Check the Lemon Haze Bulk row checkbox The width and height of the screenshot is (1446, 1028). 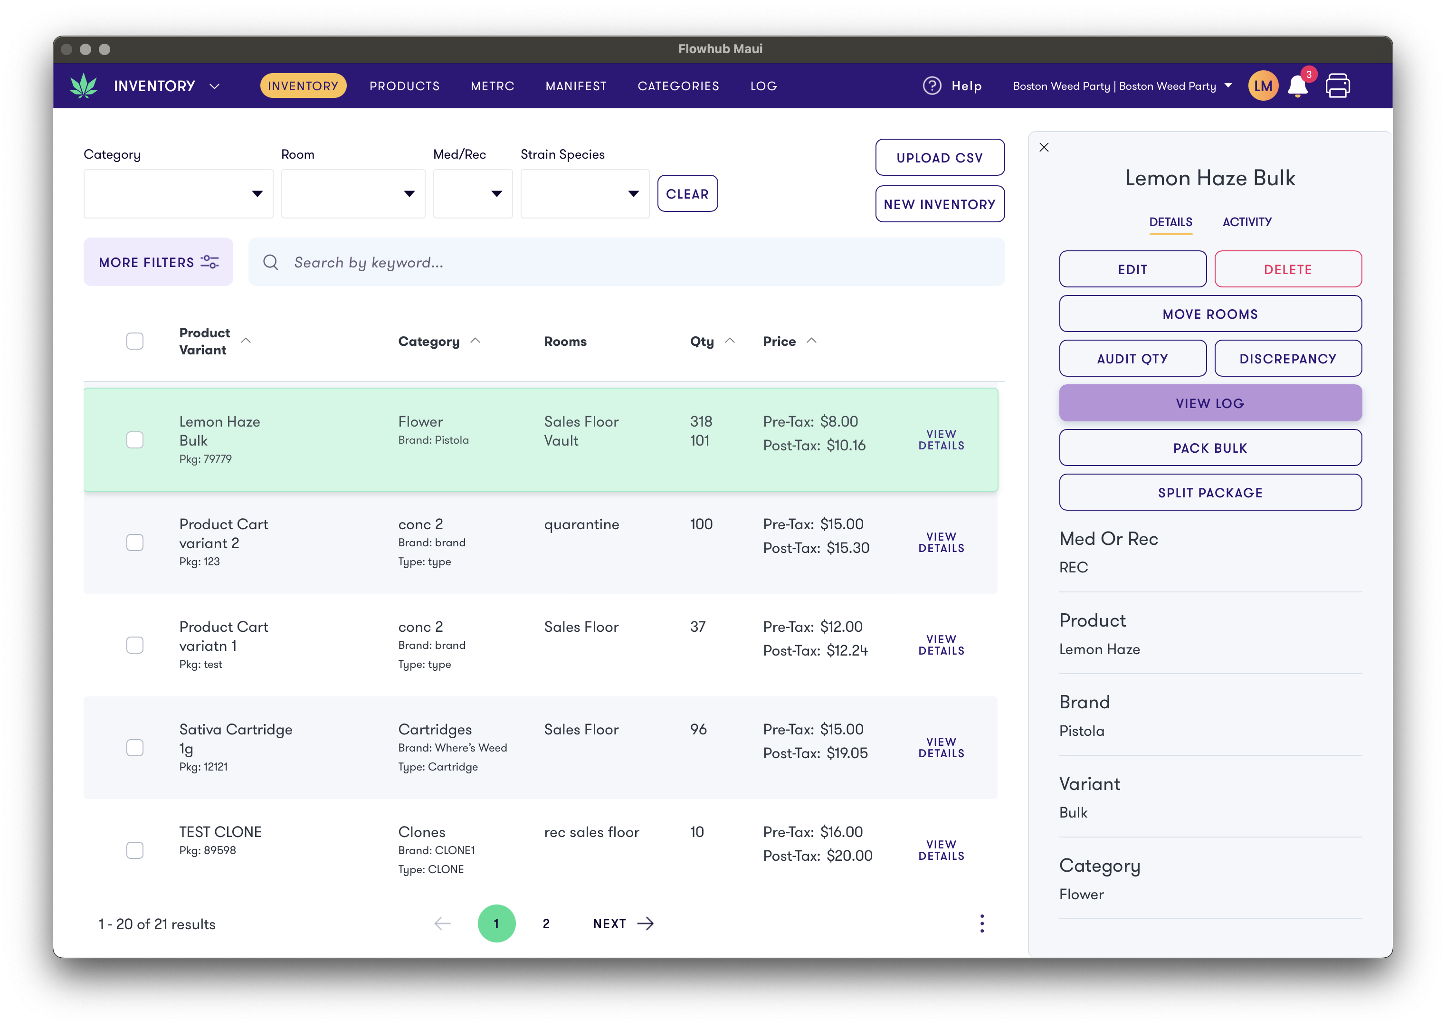tap(135, 440)
